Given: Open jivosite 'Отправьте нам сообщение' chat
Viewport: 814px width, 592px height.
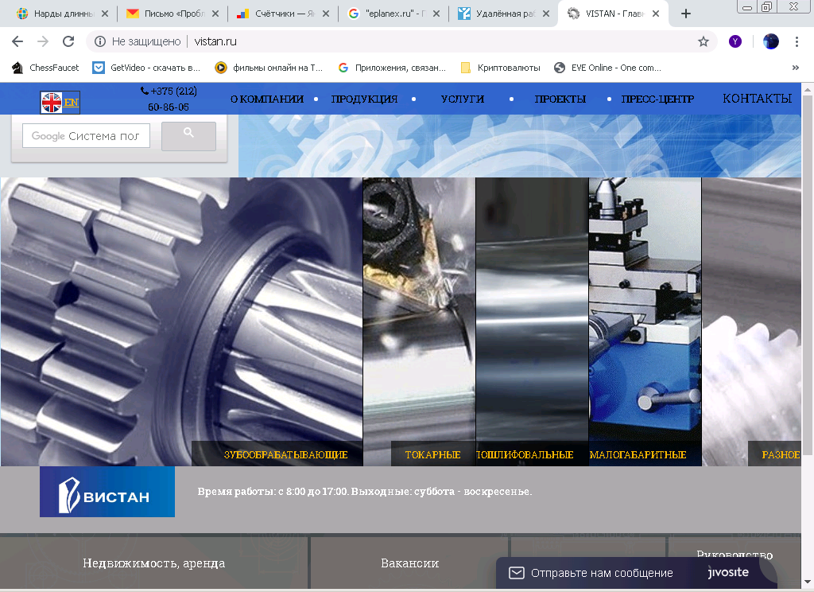Looking at the screenshot, I should pos(601,573).
